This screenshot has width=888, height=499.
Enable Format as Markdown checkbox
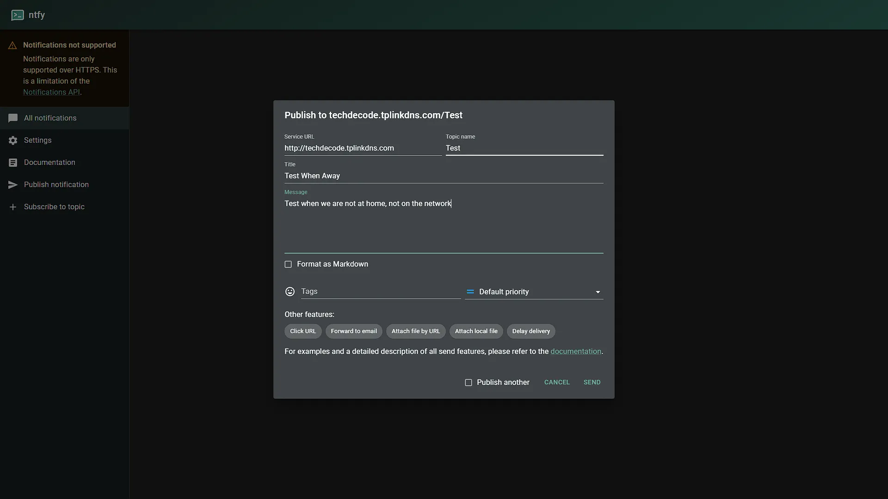coord(288,264)
